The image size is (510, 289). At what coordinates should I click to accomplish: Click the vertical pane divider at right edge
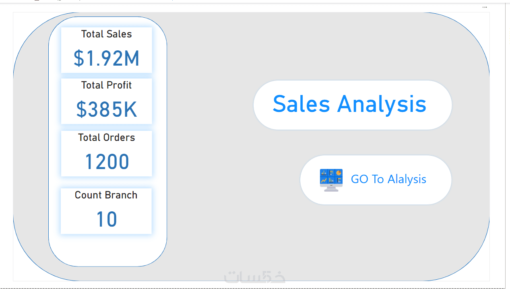coord(505,145)
